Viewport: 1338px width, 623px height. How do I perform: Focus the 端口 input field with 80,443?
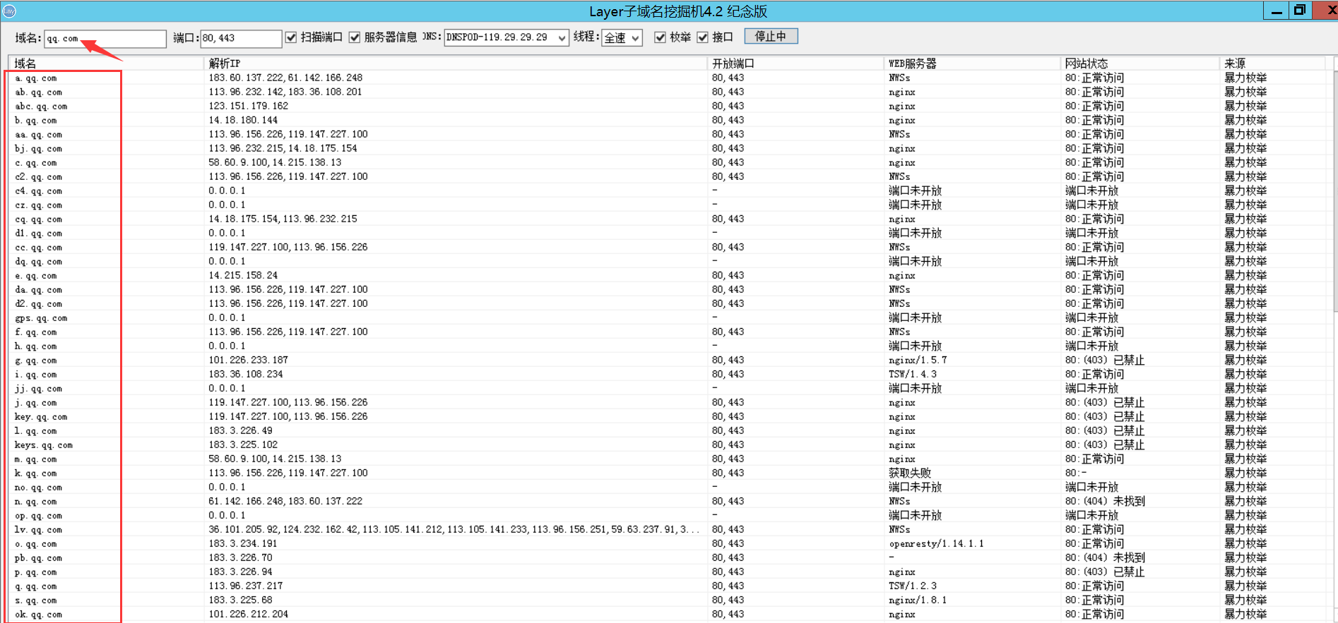(241, 38)
